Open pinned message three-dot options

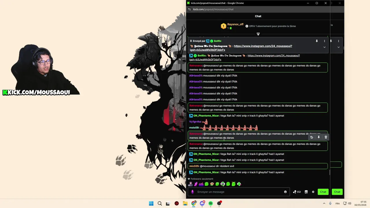[324, 41]
